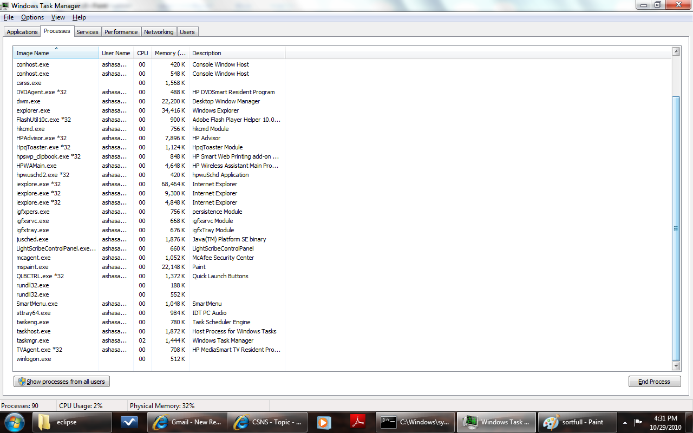Switch to the Performance tab
The image size is (693, 433).
point(121,32)
